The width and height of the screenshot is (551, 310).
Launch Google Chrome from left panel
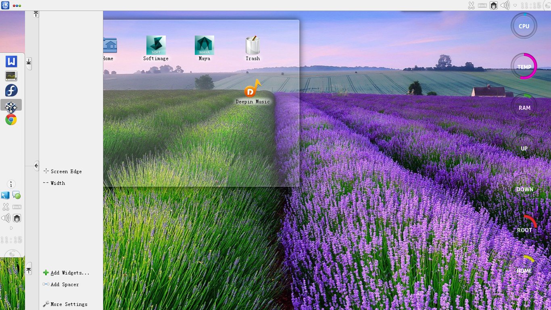pos(11,119)
